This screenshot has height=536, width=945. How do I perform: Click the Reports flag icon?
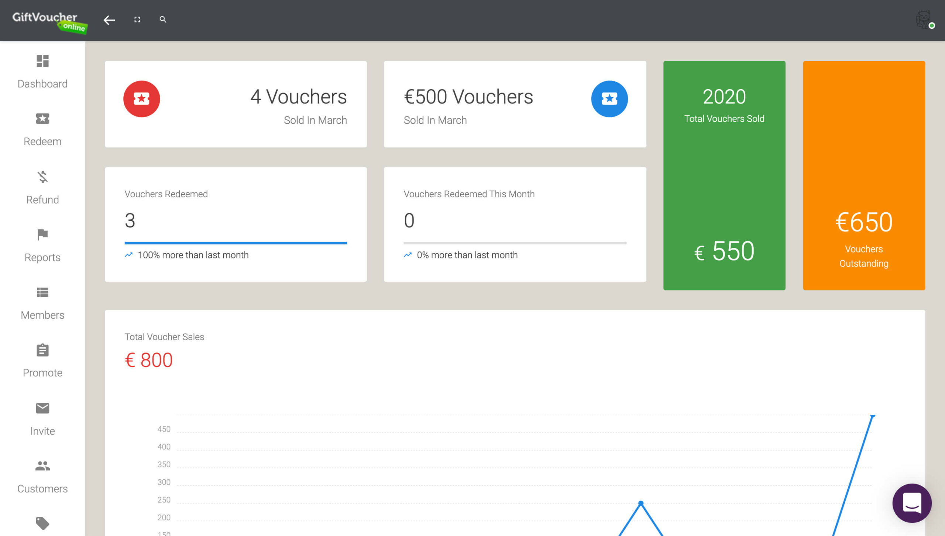[x=42, y=234]
